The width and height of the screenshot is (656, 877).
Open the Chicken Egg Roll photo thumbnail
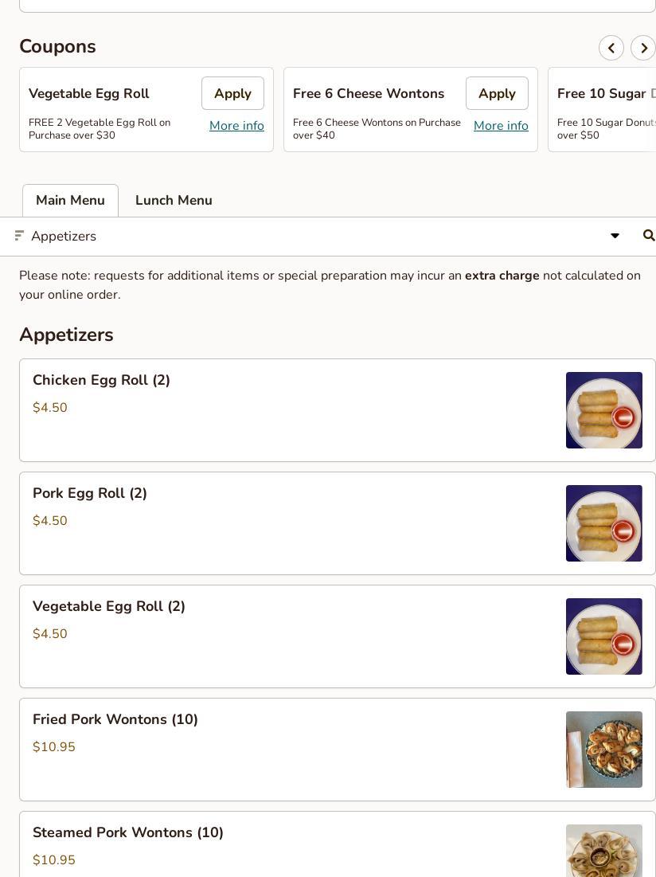(604, 410)
